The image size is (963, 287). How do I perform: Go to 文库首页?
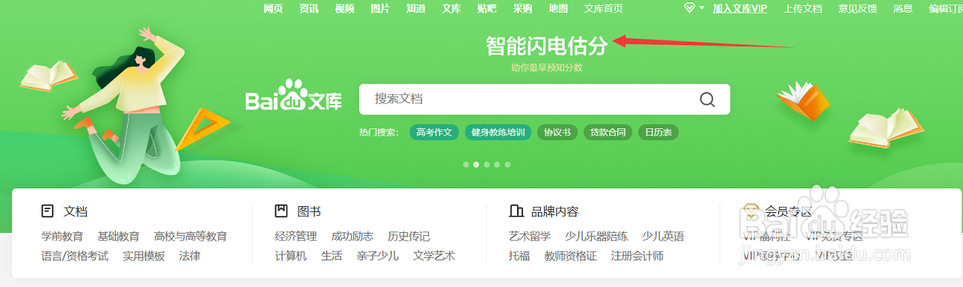click(x=603, y=9)
